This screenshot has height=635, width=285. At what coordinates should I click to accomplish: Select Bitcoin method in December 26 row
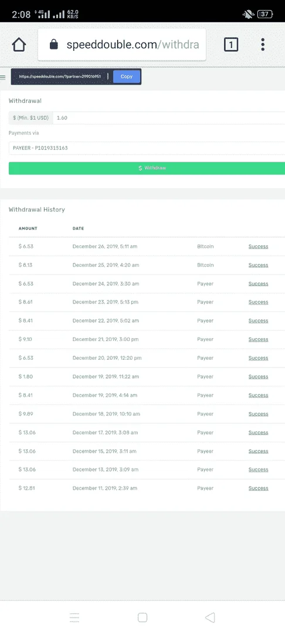[205, 246]
